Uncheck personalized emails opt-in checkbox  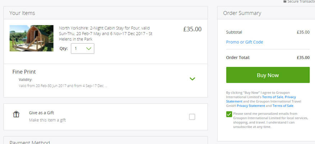pyautogui.click(x=229, y=114)
